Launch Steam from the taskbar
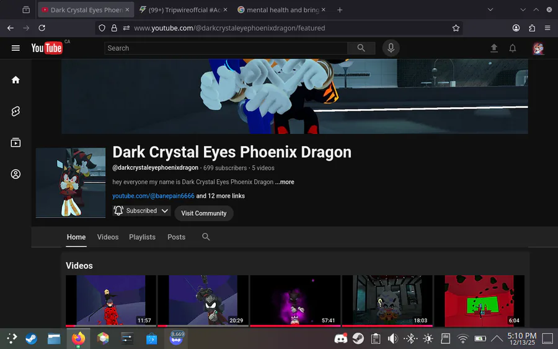Viewport: 558px width, 349px height. [31, 338]
